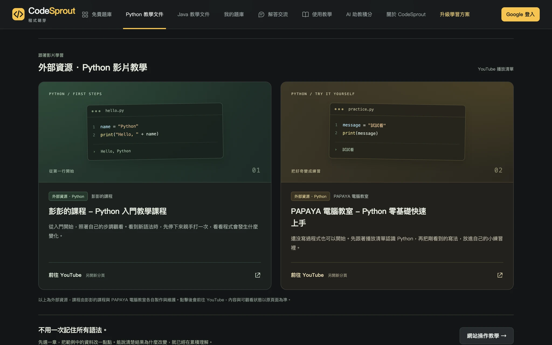
Task: Click 前往 YouTube on PAPAYA card
Action: [x=307, y=275]
